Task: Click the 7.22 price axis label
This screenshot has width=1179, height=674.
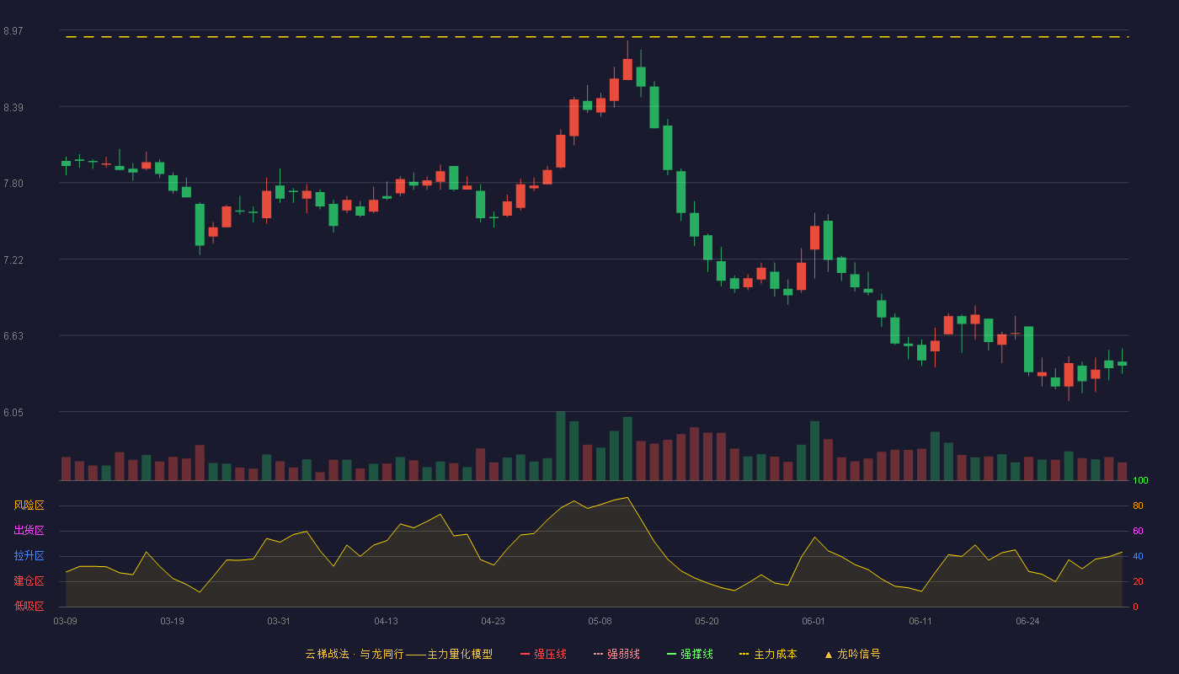Action: [13, 260]
